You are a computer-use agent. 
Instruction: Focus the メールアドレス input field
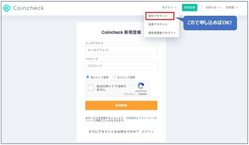click(x=121, y=50)
